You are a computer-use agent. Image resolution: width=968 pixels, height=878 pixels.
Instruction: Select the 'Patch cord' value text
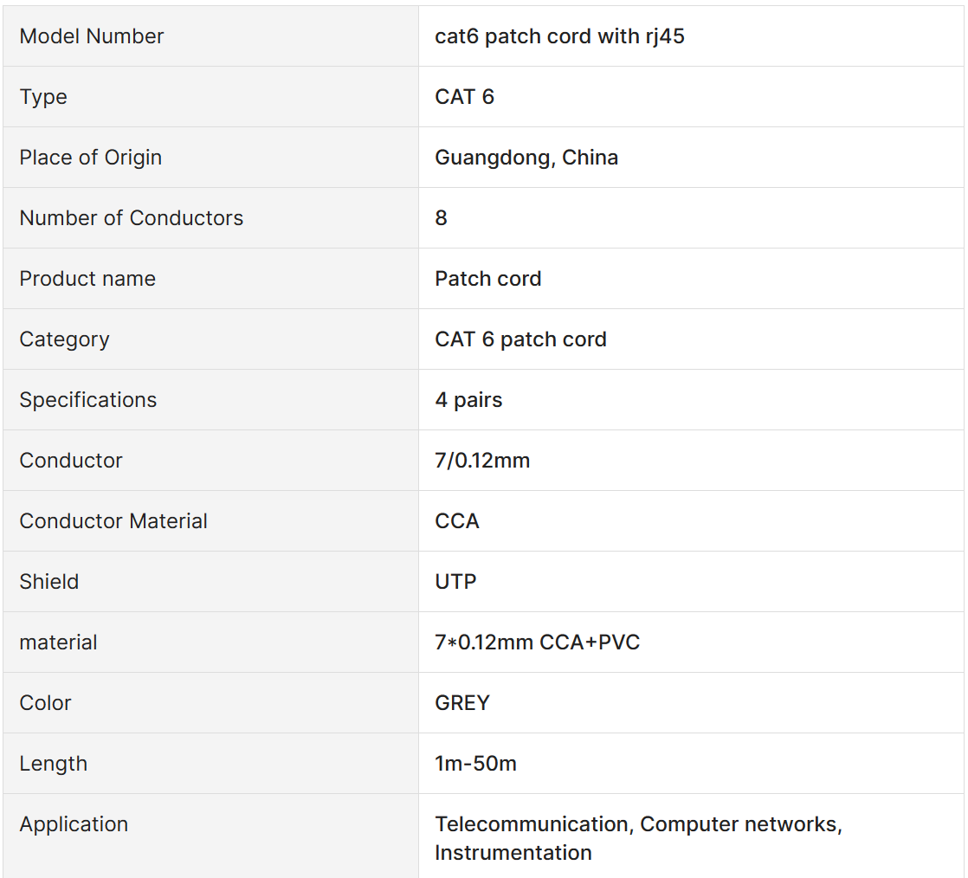(x=487, y=279)
